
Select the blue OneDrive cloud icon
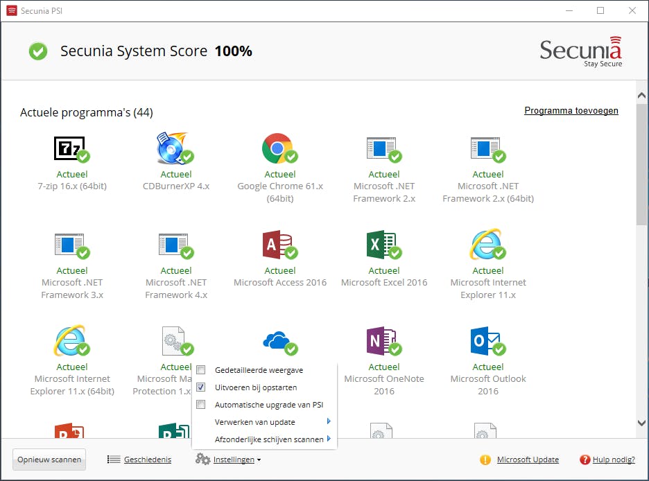(x=280, y=342)
